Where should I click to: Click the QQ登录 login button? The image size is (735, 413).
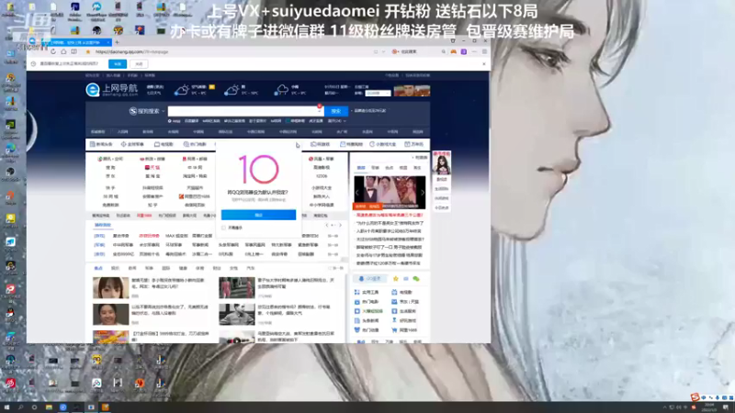[370, 279]
